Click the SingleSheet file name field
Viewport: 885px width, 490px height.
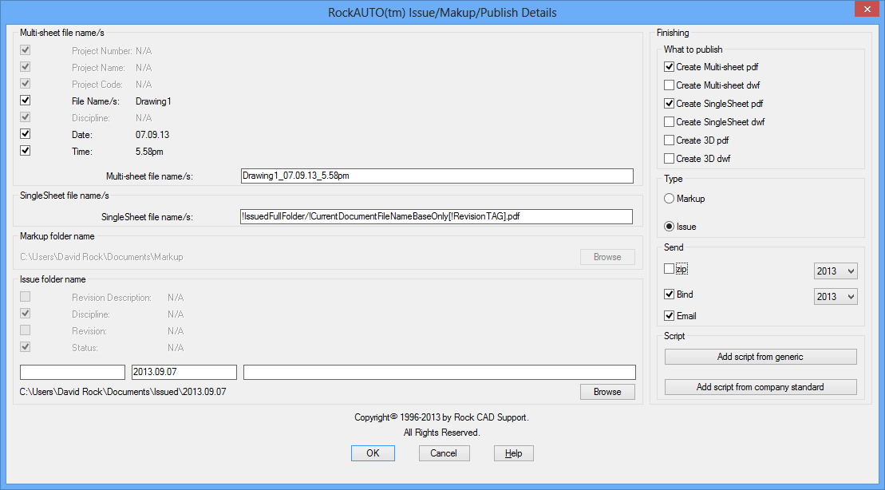[437, 216]
